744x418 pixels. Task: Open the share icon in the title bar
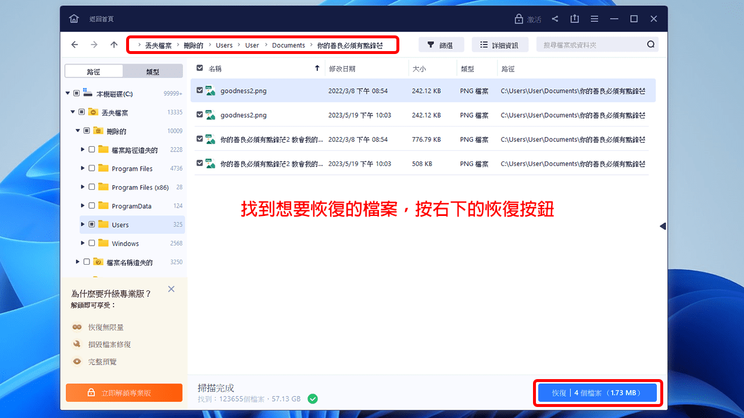point(555,18)
